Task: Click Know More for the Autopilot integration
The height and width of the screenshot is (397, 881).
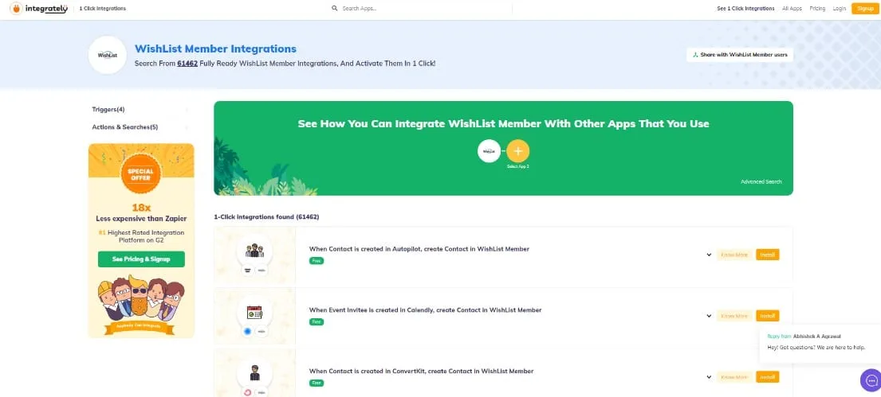Action: [734, 255]
